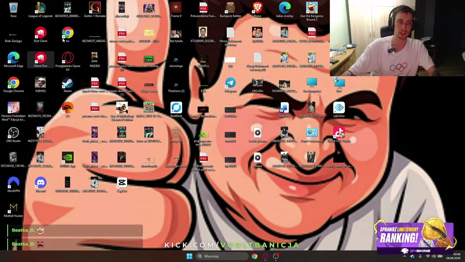This screenshot has width=465, height=262.
Task: Select the Panel sterowania icon
Action: click(312, 135)
